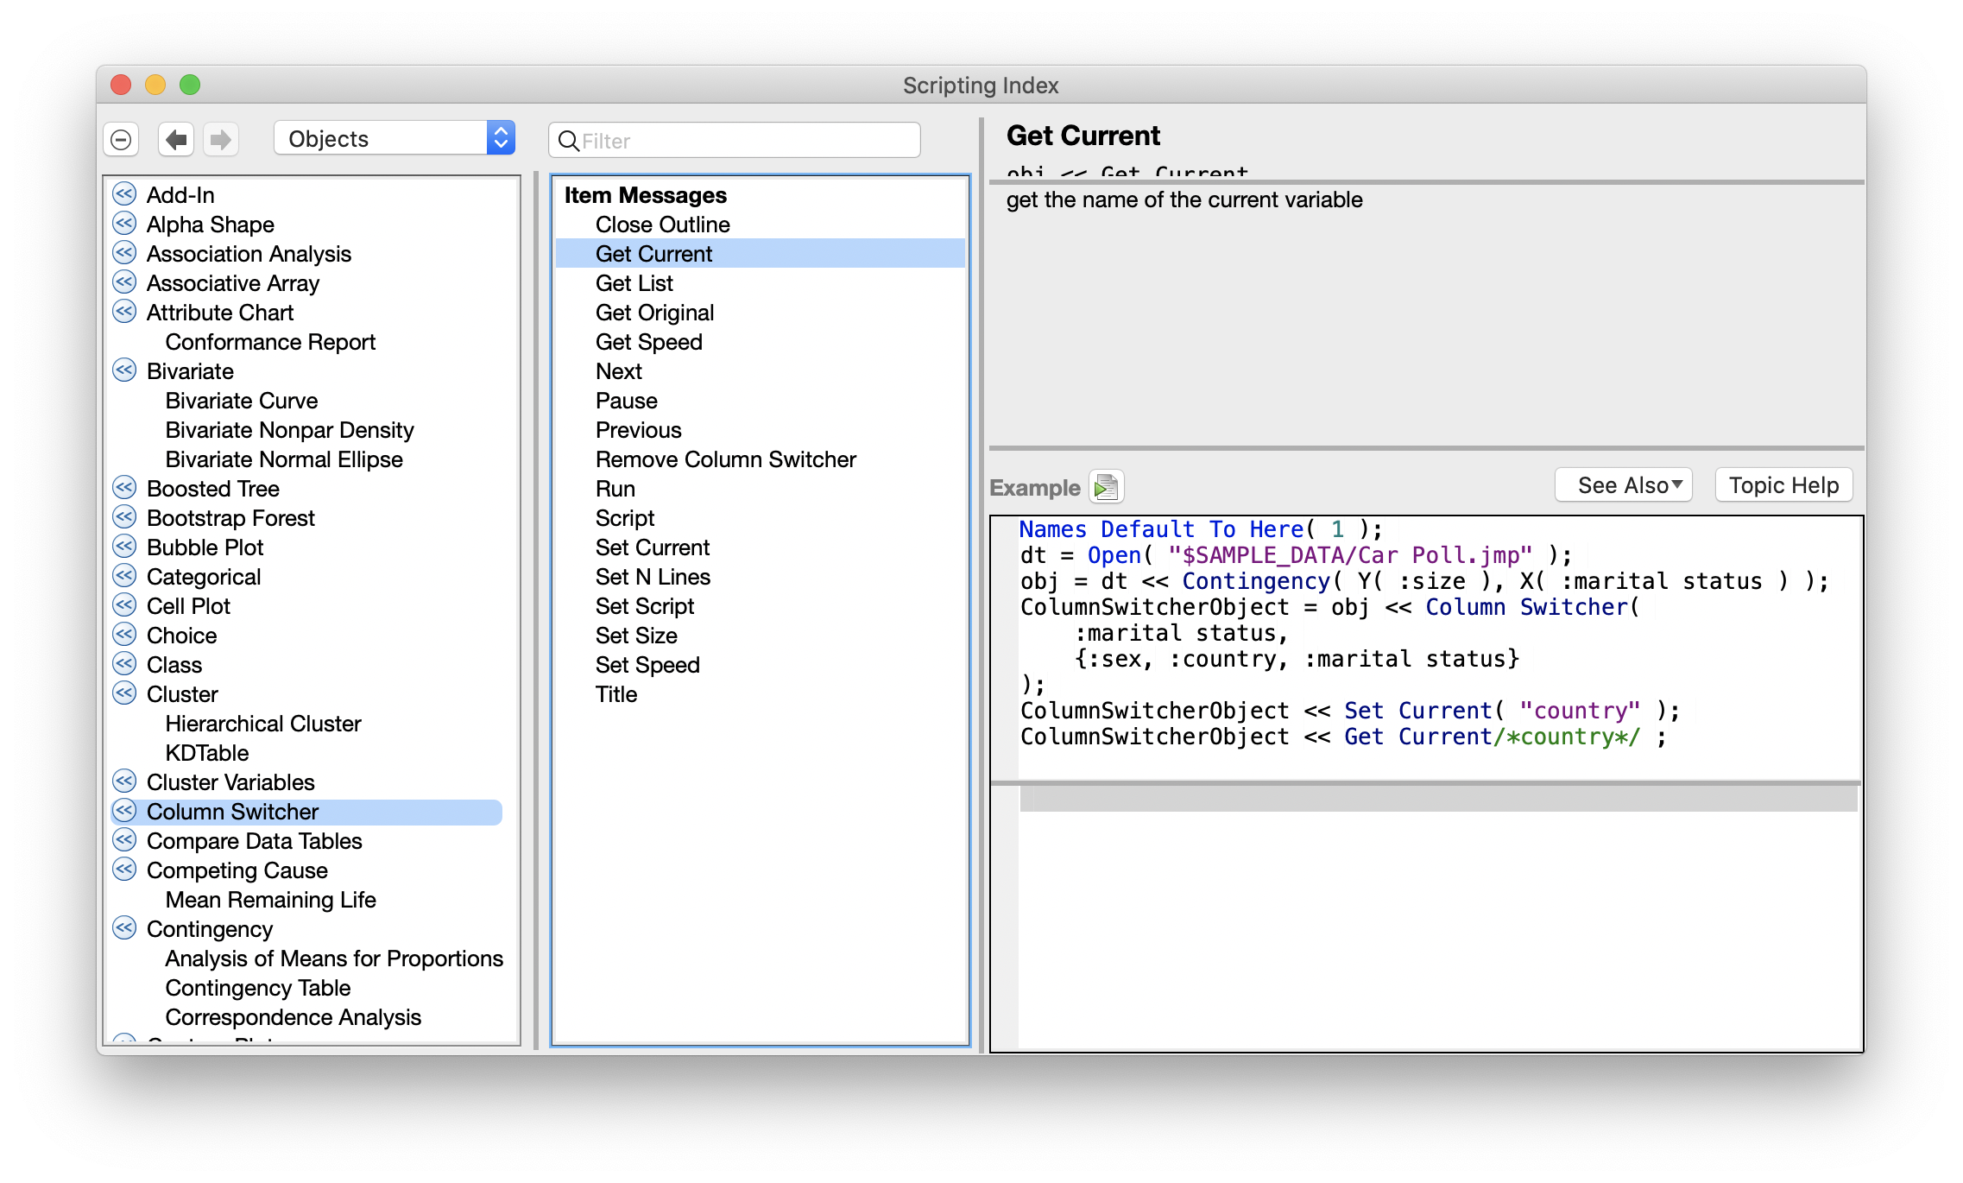Click the circled minus icon above the object list
The width and height of the screenshot is (1963, 1183).
pyautogui.click(x=121, y=138)
